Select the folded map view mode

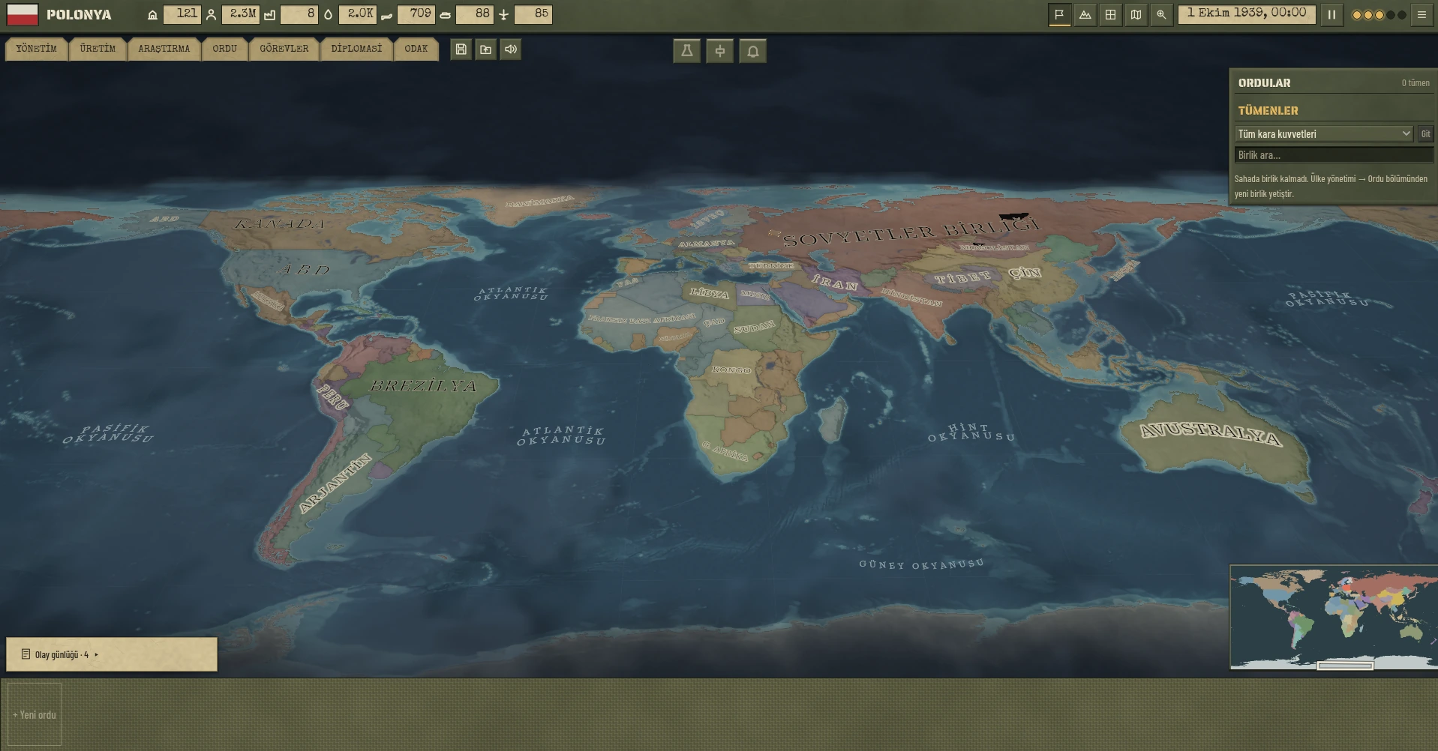[x=1136, y=14]
